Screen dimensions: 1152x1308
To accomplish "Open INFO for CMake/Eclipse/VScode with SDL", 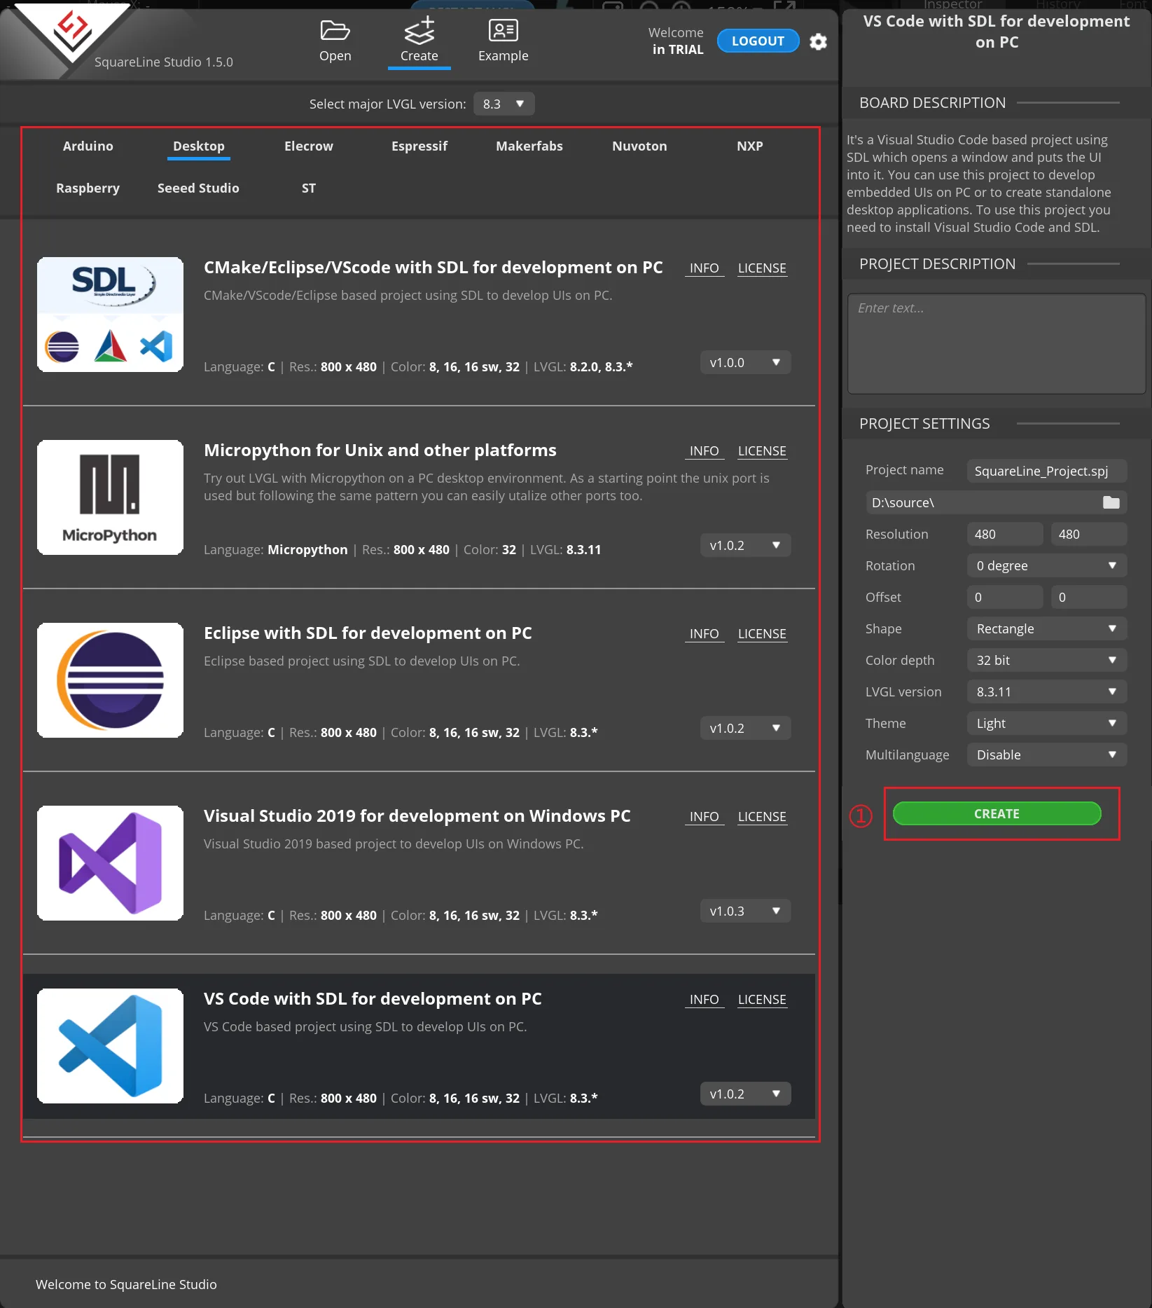I will click(704, 268).
